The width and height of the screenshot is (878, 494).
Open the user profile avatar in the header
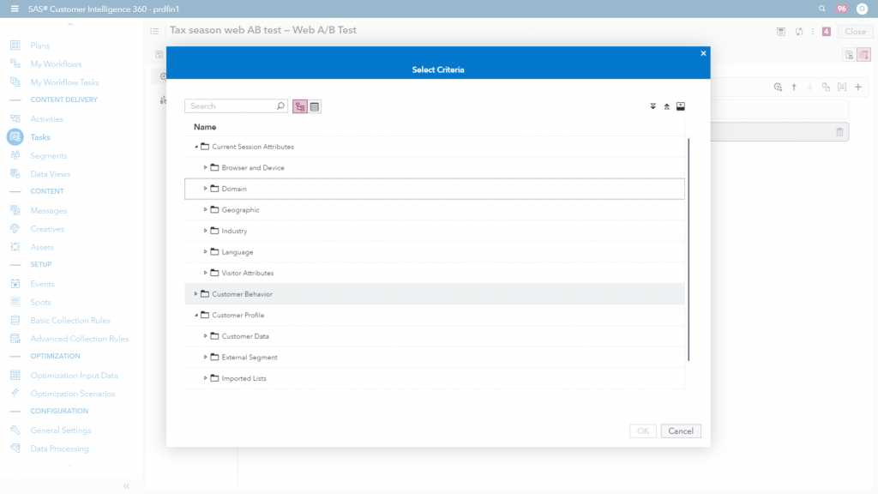tap(863, 9)
